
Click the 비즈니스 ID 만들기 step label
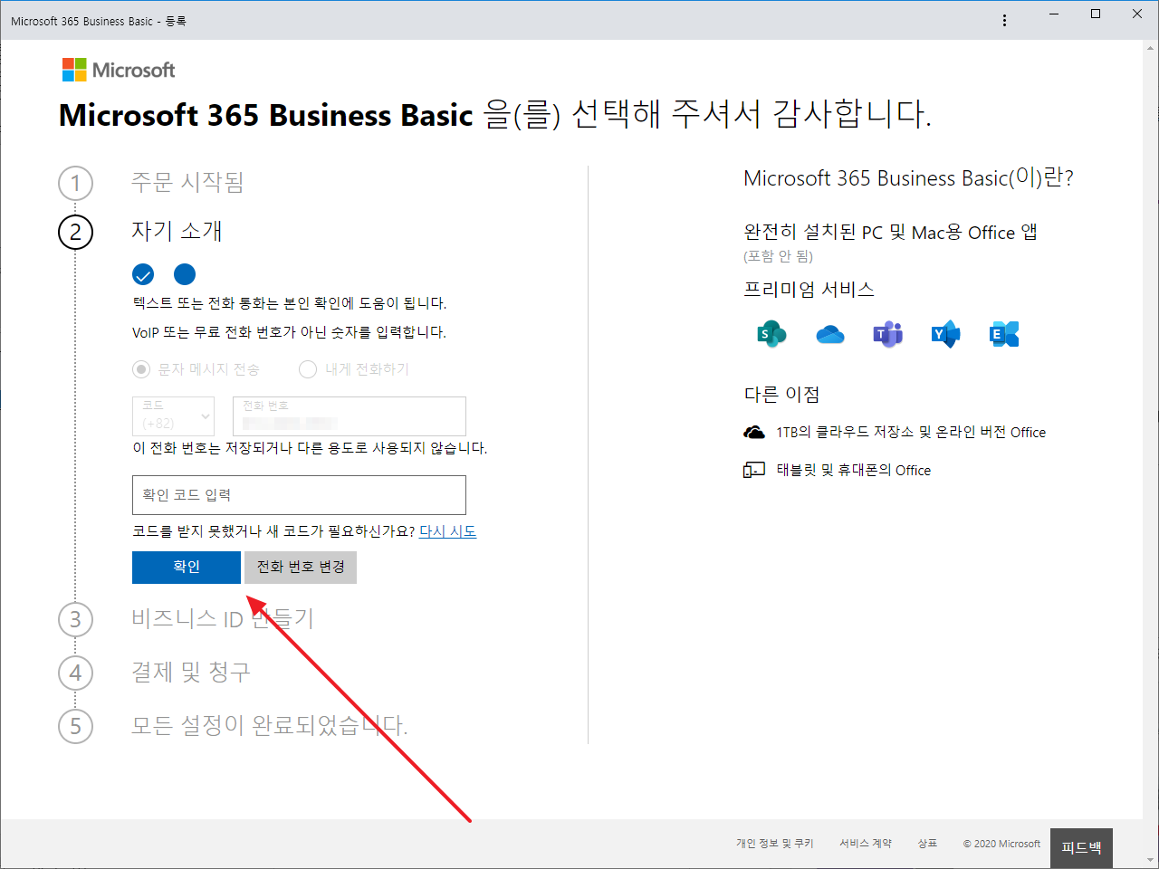coord(223,619)
